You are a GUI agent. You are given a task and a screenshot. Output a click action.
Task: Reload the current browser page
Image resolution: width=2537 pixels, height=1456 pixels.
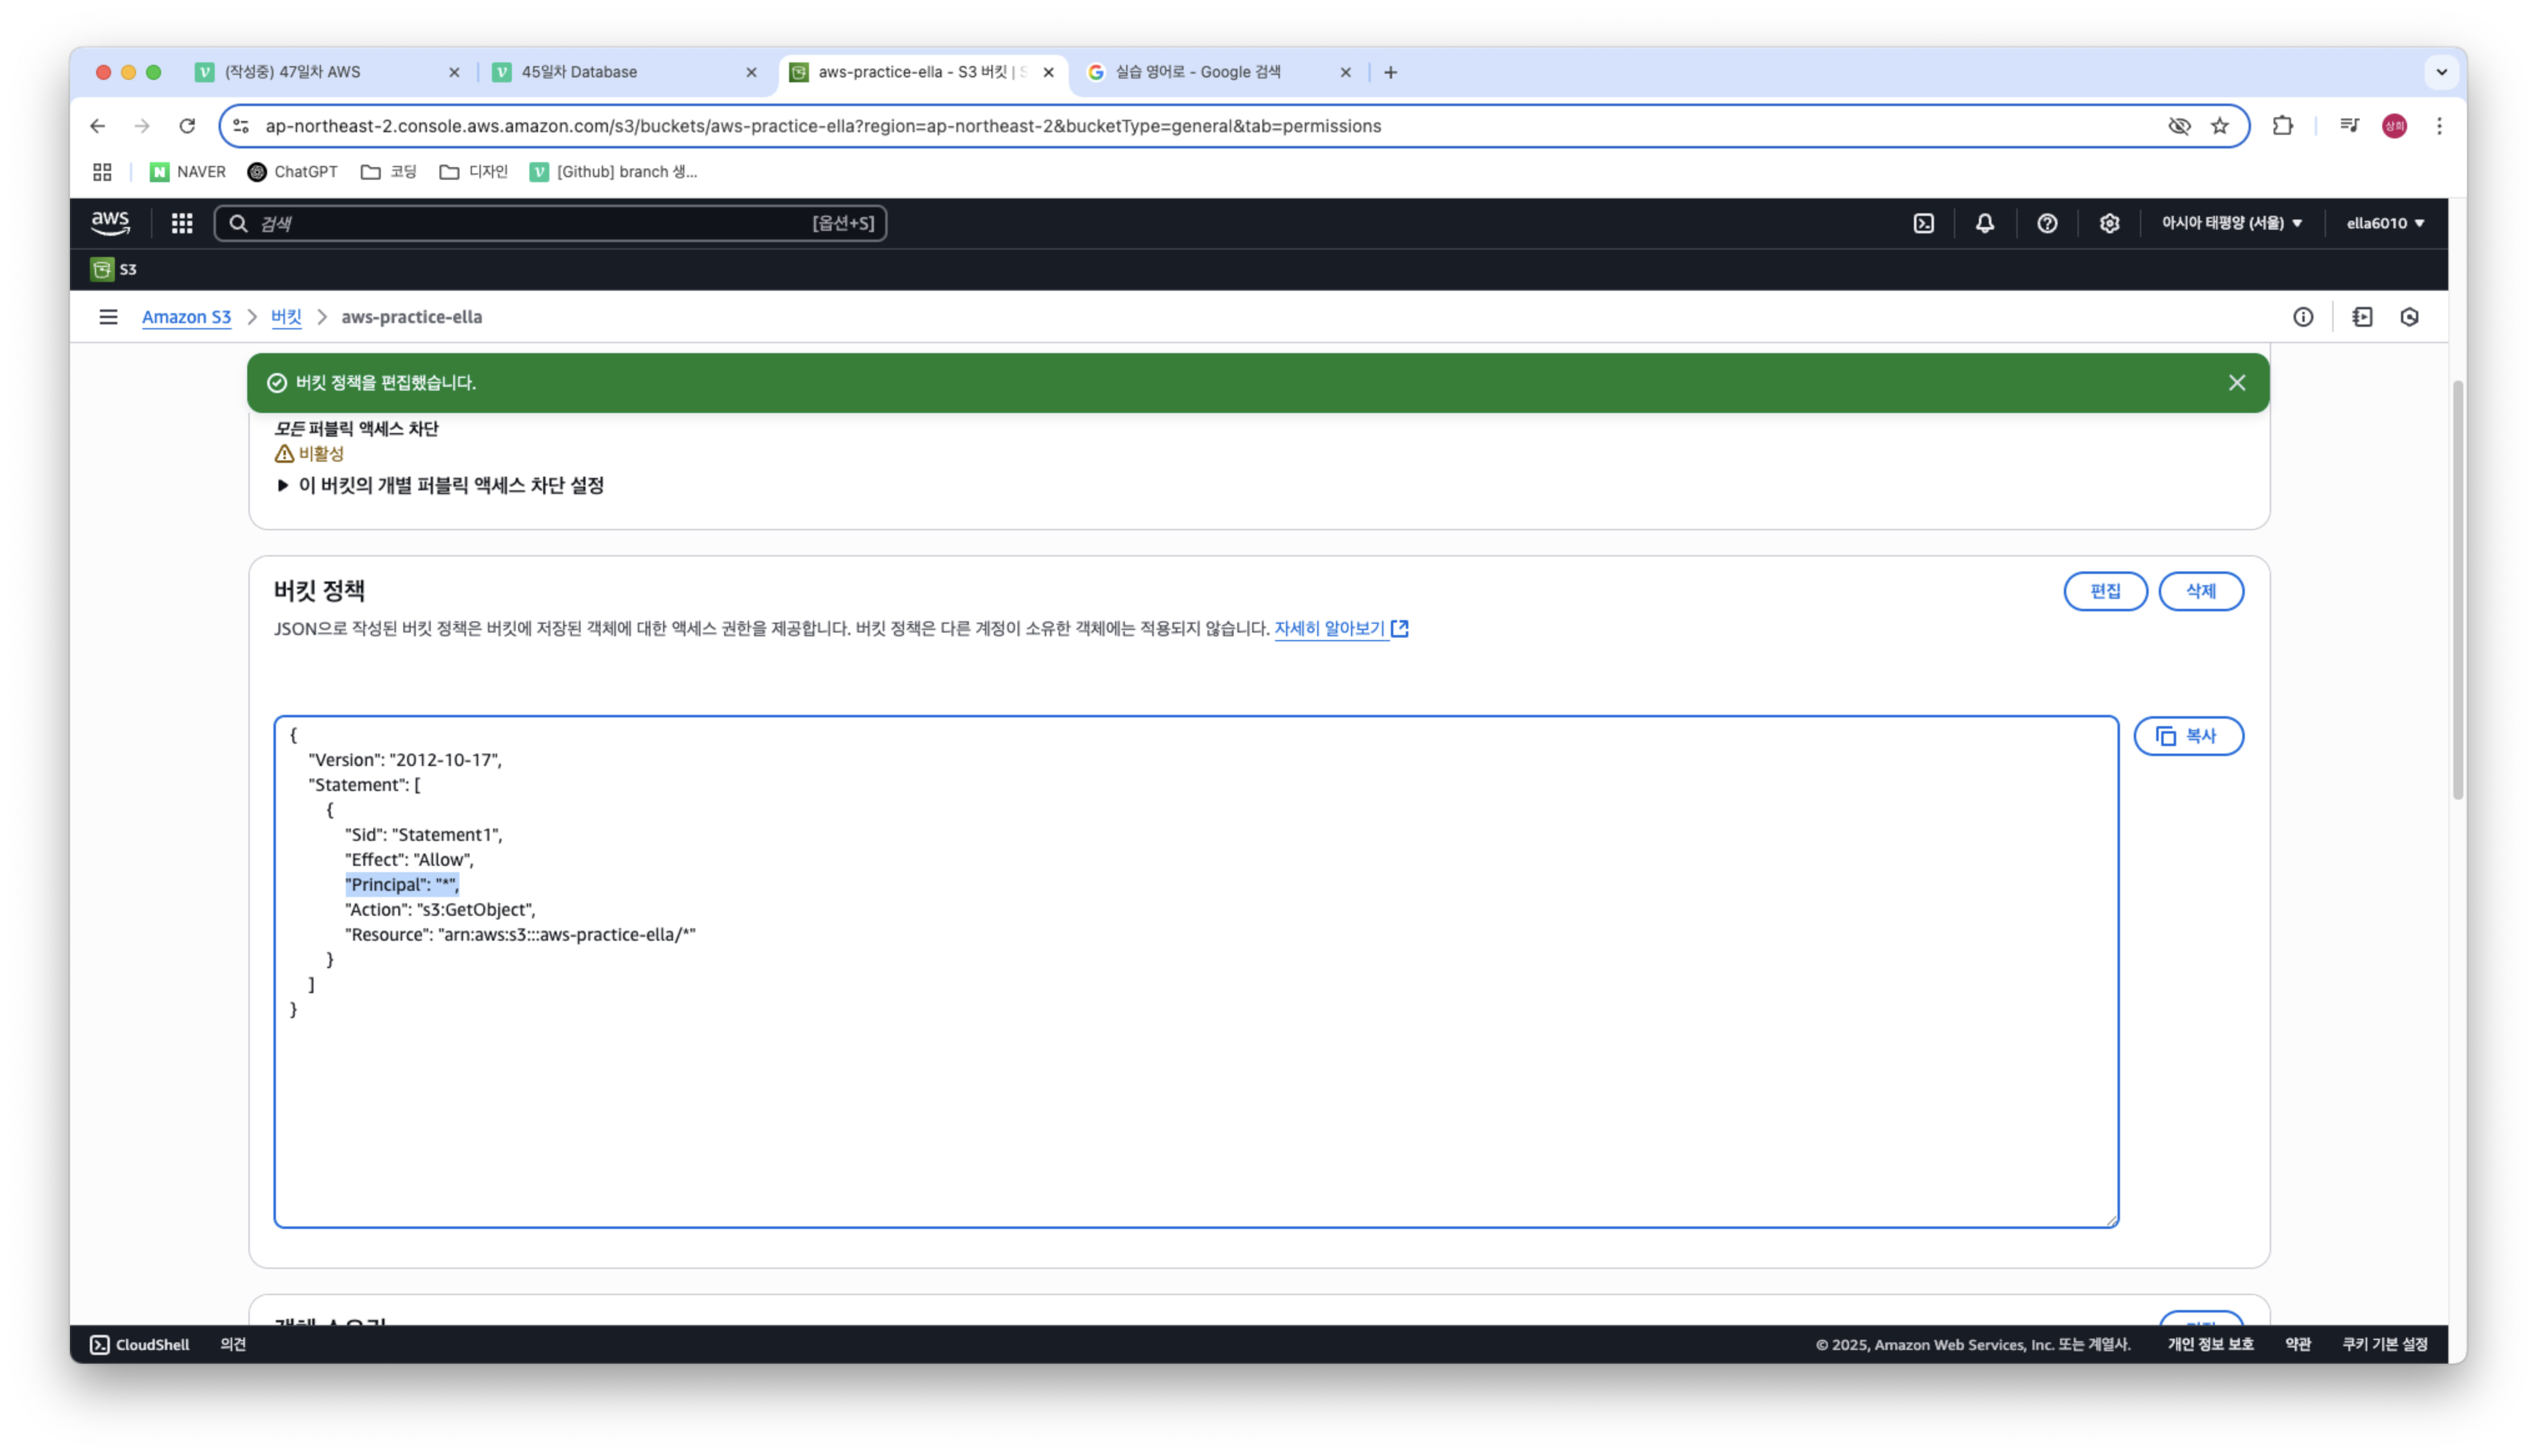[x=187, y=126]
